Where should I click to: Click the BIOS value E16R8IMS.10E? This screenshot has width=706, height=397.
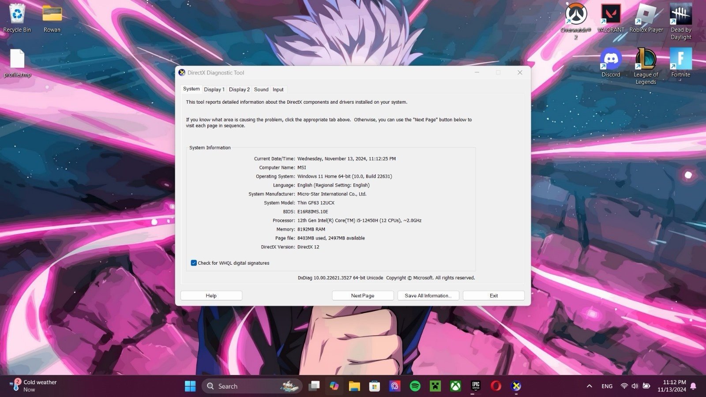tap(312, 212)
